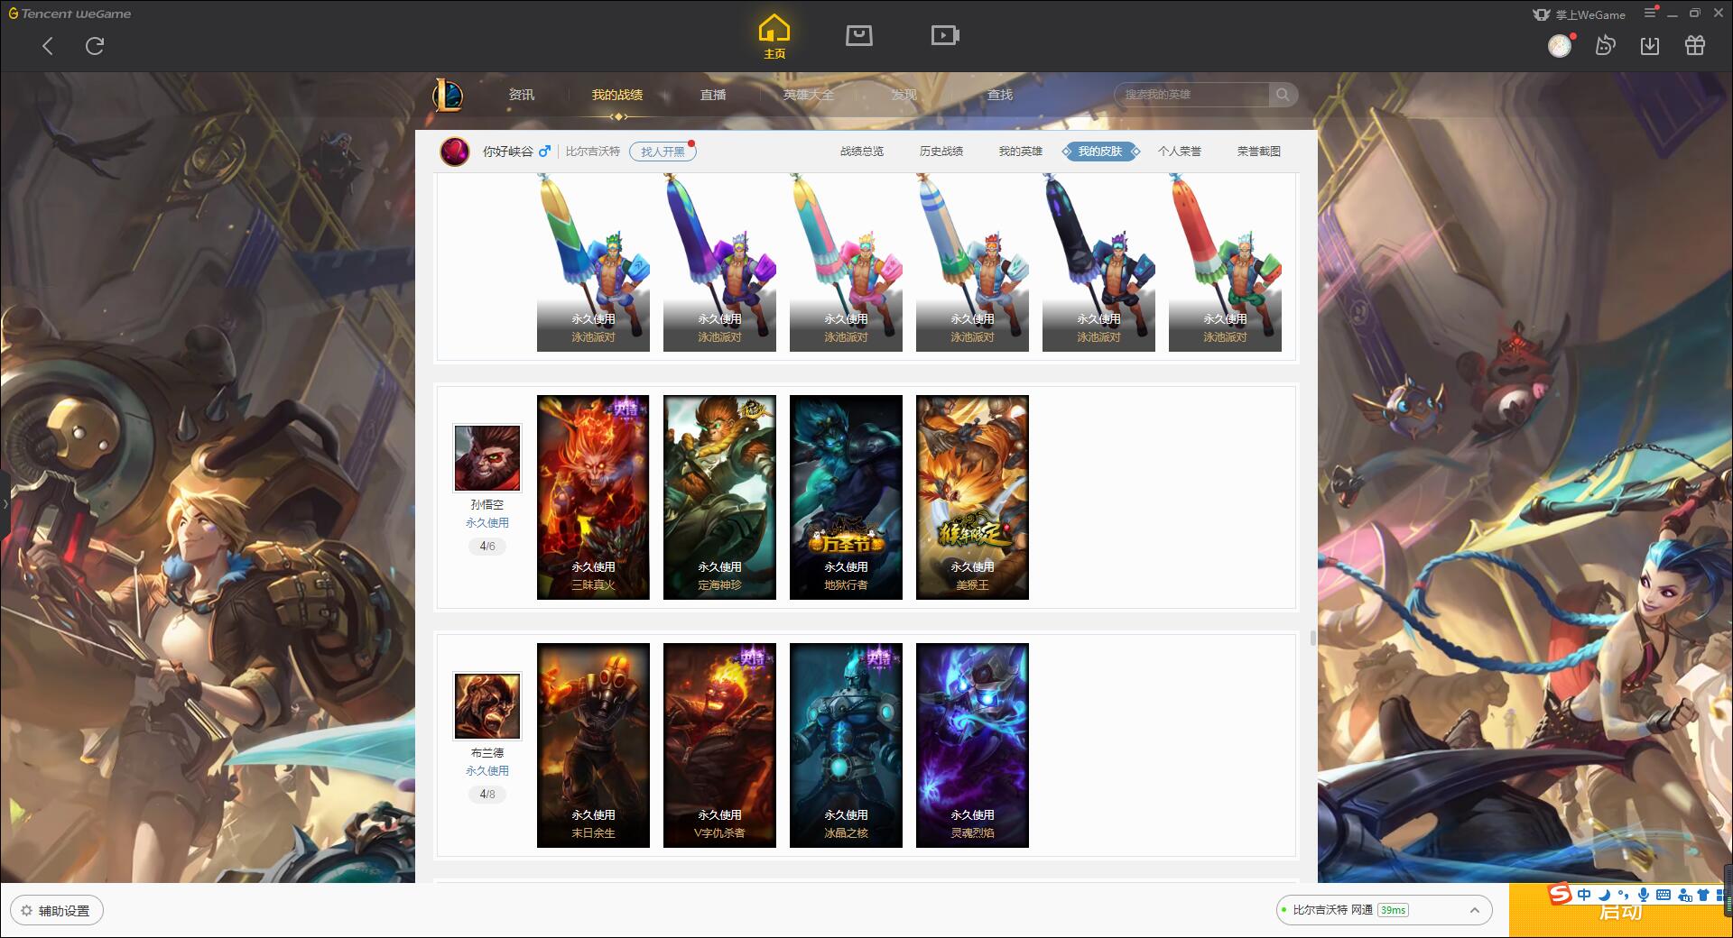This screenshot has width=1733, height=938.
Task: Open the user avatar in top right
Action: (x=1560, y=45)
